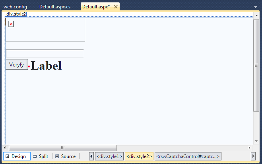Select the red validator asterisk
Viewport: 262px width, 164px height.
pyautogui.click(x=29, y=66)
